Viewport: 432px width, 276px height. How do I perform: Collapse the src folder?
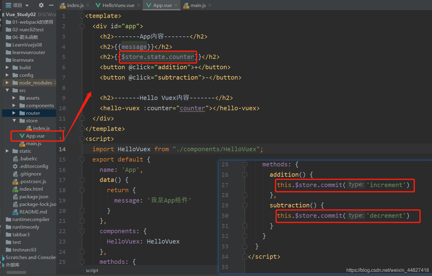pyautogui.click(x=7, y=90)
